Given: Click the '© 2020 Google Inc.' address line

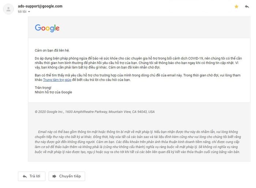Looking at the screenshot, I should tap(95, 112).
